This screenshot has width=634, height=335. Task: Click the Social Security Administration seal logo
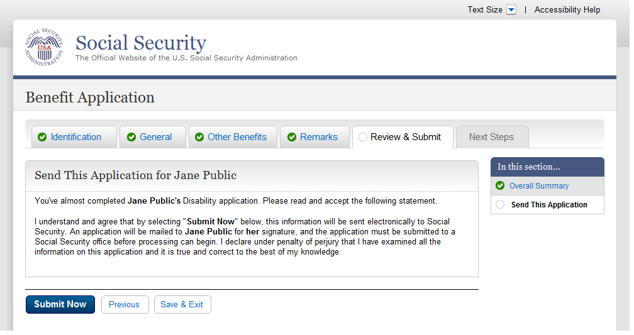point(44,48)
